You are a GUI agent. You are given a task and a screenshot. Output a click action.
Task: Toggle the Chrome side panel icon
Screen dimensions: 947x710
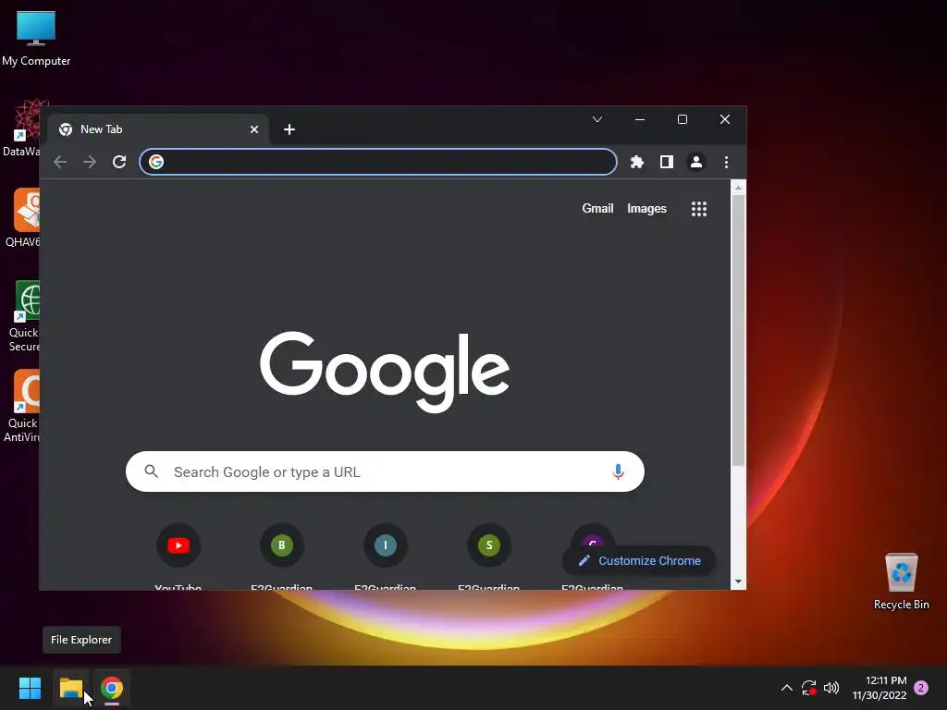(666, 162)
